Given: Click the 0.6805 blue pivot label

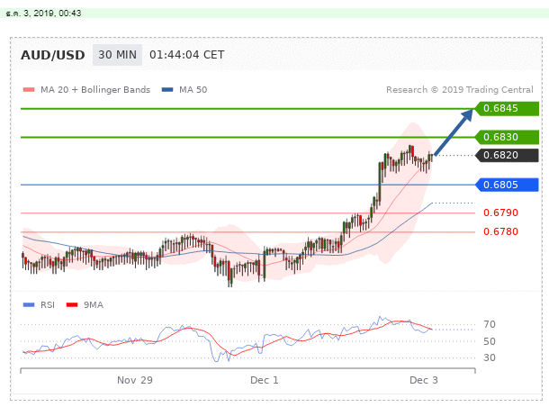Looking at the screenshot, I should [x=507, y=185].
